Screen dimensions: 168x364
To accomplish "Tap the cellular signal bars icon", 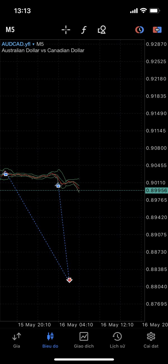I will (x=134, y=11).
